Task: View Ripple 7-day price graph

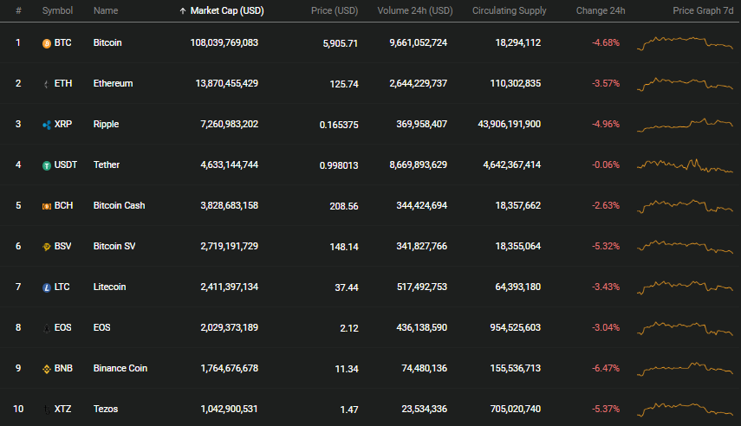Action: [685, 125]
